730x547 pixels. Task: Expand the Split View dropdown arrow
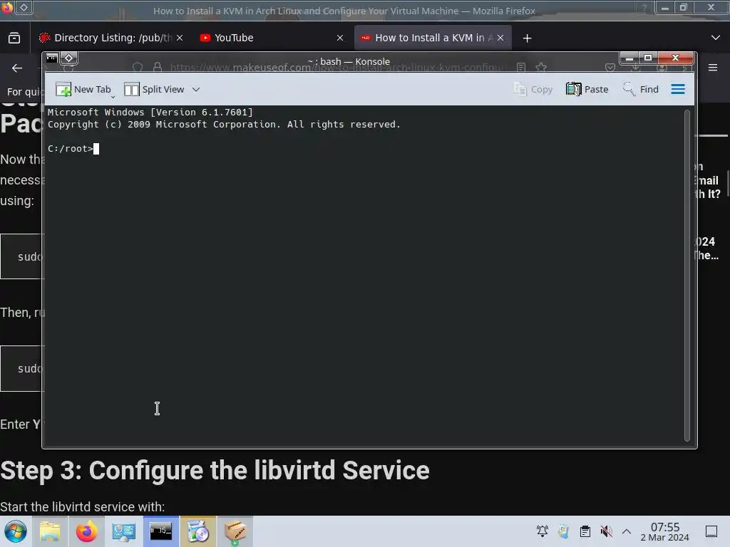click(x=196, y=89)
